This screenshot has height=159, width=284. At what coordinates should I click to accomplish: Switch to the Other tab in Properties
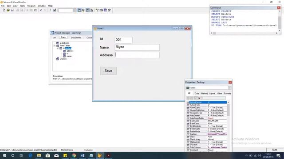(220, 93)
